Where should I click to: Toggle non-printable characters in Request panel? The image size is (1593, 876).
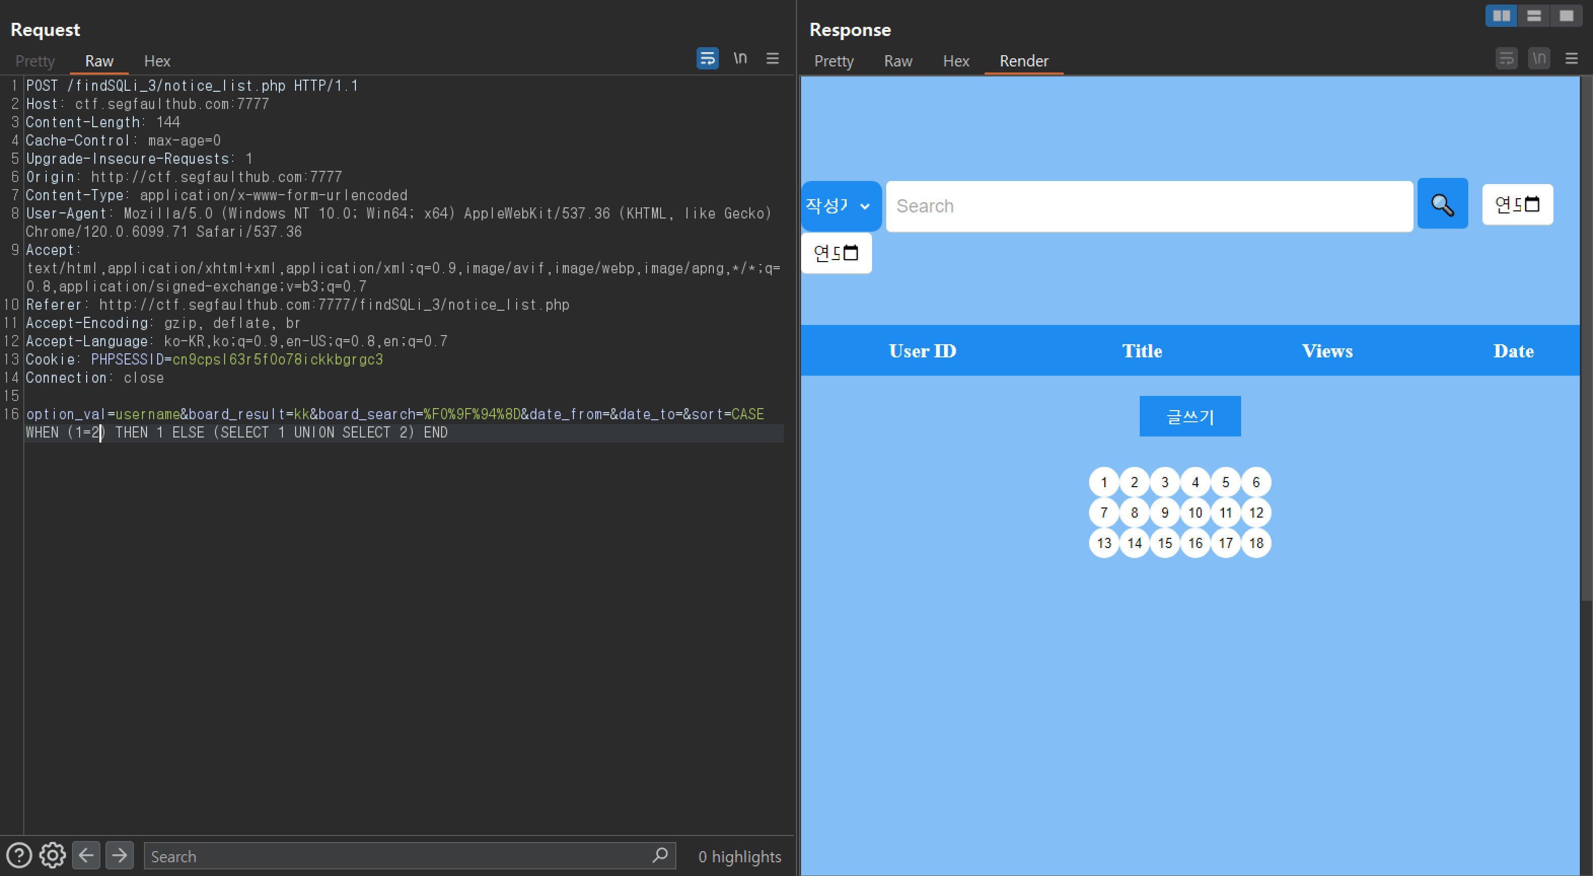point(740,58)
